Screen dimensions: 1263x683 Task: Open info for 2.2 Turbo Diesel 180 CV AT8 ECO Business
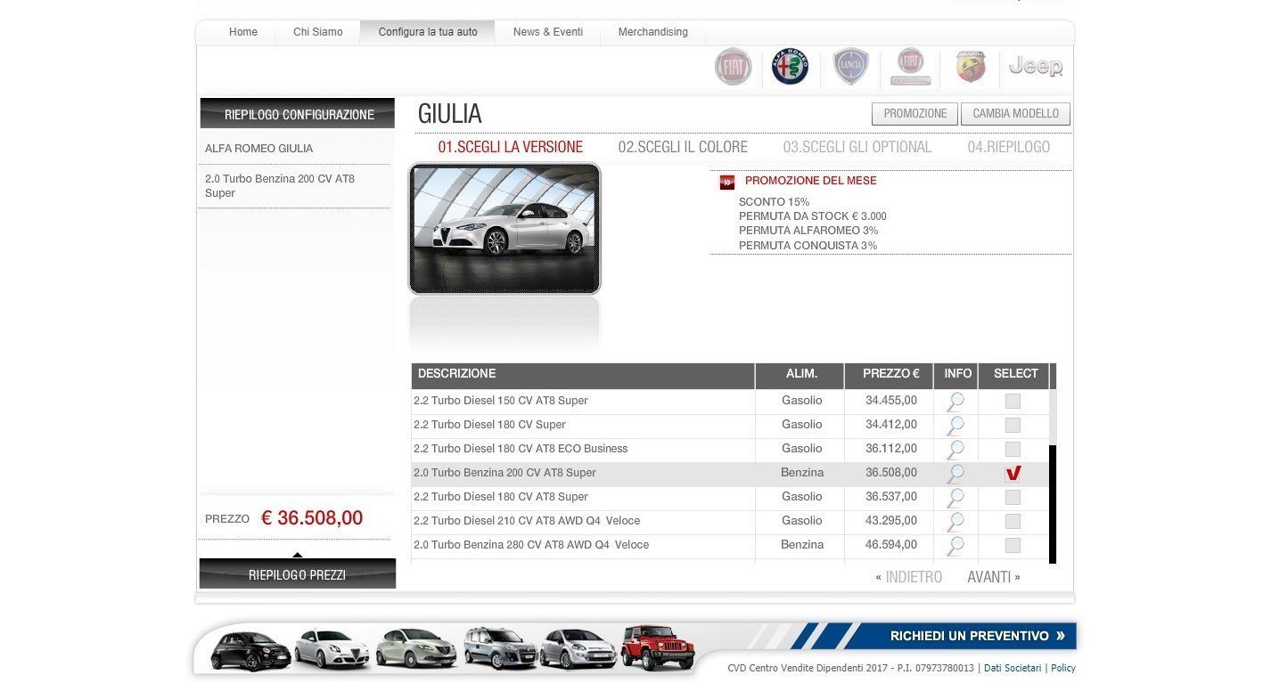955,450
